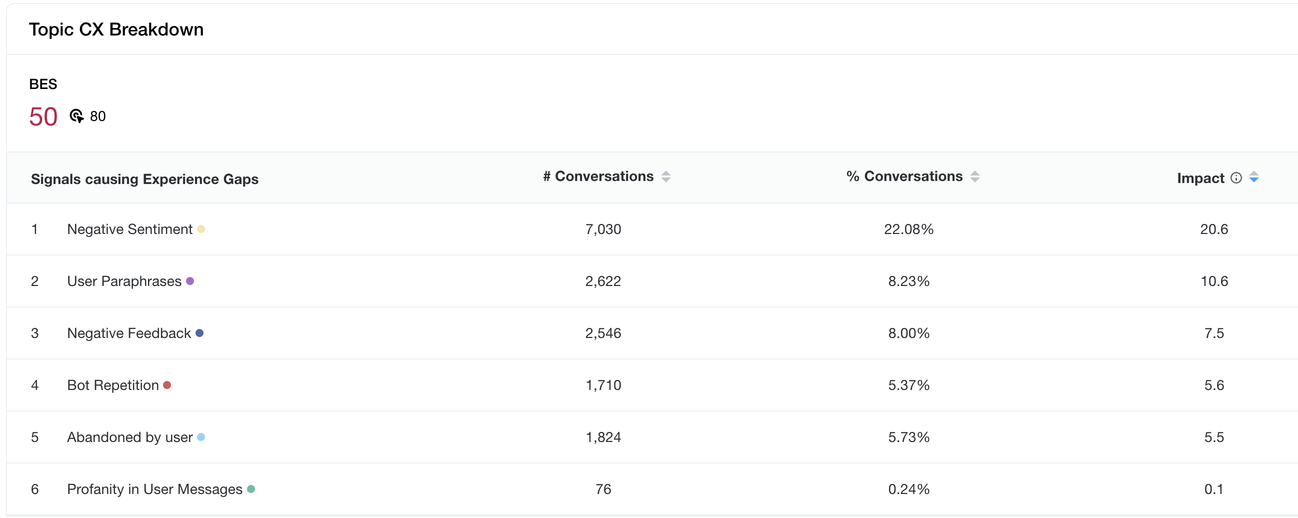Open the Negative Sentiment signal row
Image resolution: width=1298 pixels, height=518 pixels.
(x=129, y=229)
